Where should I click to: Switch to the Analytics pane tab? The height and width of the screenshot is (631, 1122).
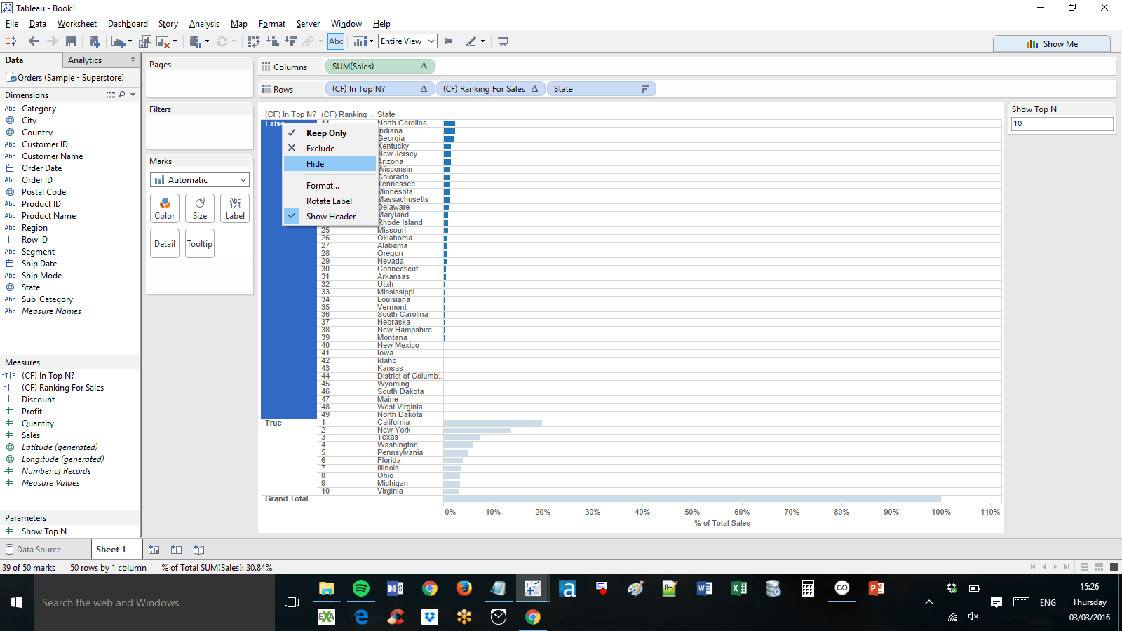pyautogui.click(x=85, y=60)
